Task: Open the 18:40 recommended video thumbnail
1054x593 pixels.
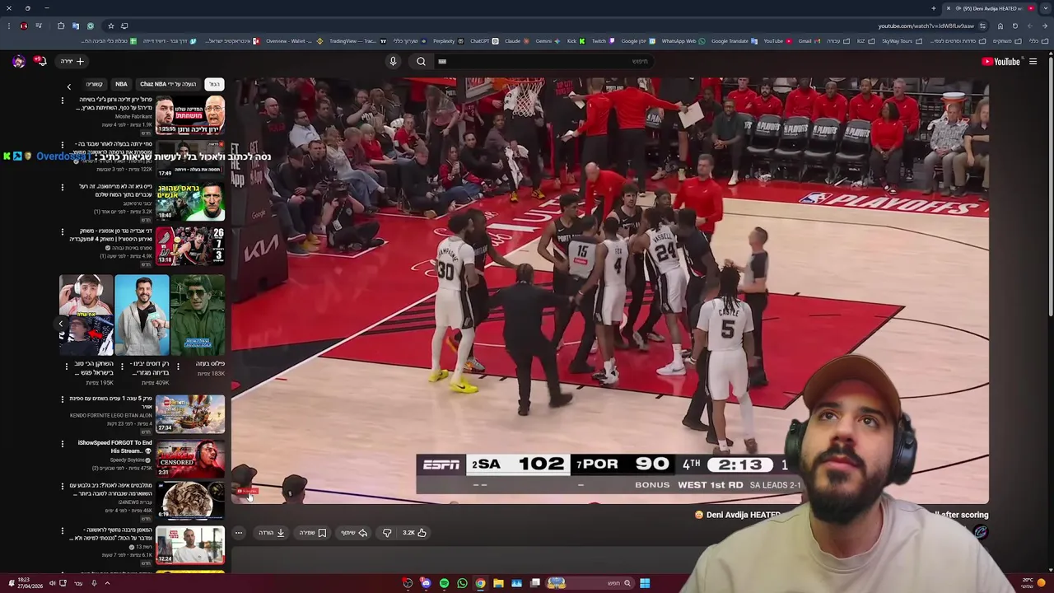Action: [190, 202]
